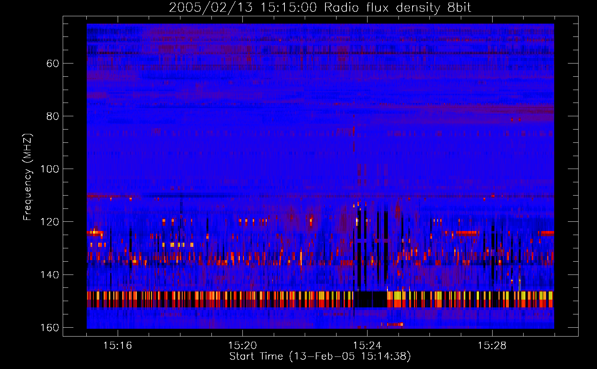
Task: Click the plot title "2005/02/13 15:15:00 Radio flux density 8bit"
Action: 320,7
